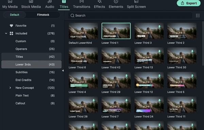The height and width of the screenshot is (130, 204).
Task: Download Lower Third 7 via arrow icon
Action: [x=126, y=100]
